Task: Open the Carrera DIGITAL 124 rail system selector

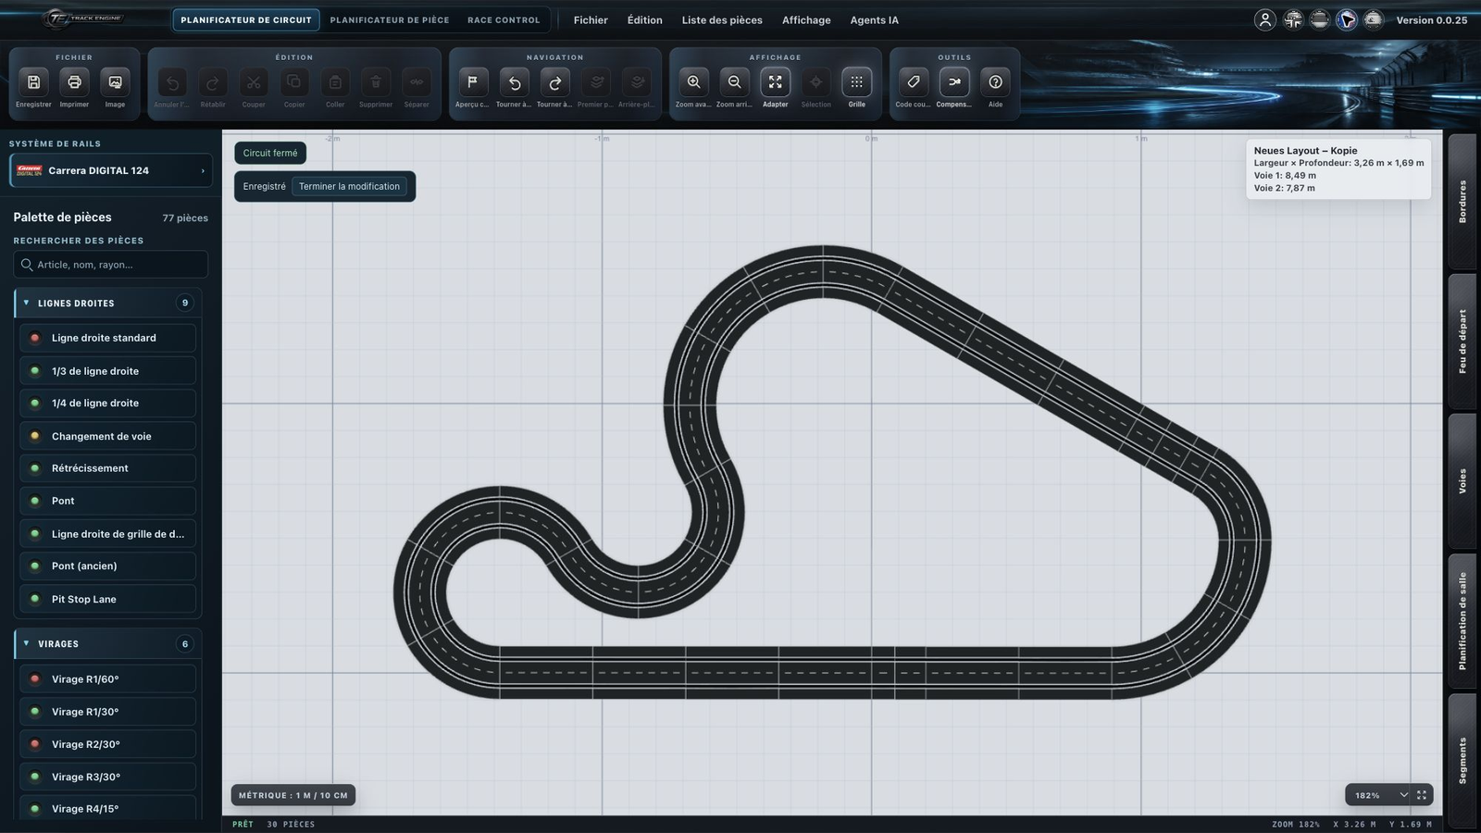Action: 110,170
